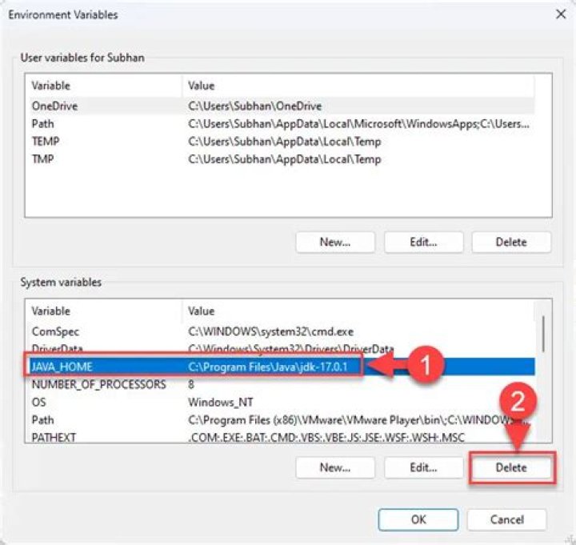Image resolution: width=576 pixels, height=545 pixels.
Task: Click New button under System variables
Action: (x=335, y=467)
